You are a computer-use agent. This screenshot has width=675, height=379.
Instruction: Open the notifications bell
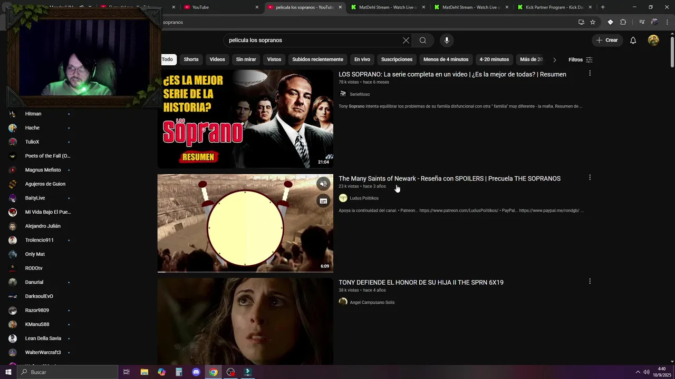pyautogui.click(x=633, y=41)
